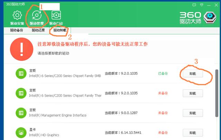Select the 驱动管理 refresh icon
This screenshot has height=140, width=221.
tap(37, 15)
